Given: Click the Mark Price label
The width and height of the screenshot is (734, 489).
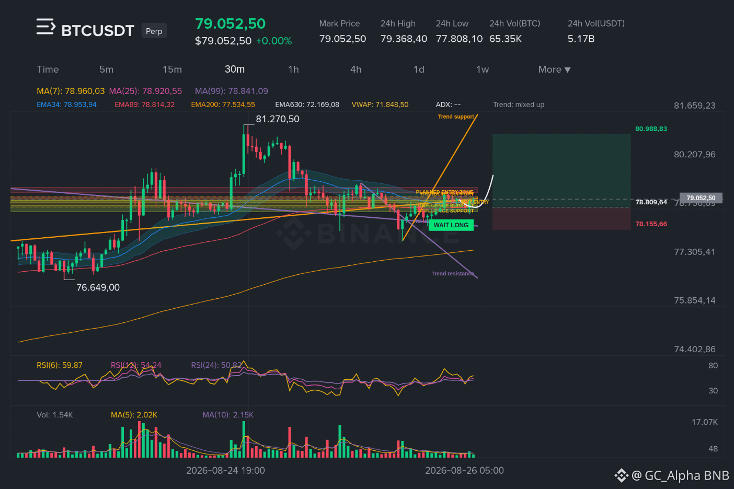Looking at the screenshot, I should (339, 24).
